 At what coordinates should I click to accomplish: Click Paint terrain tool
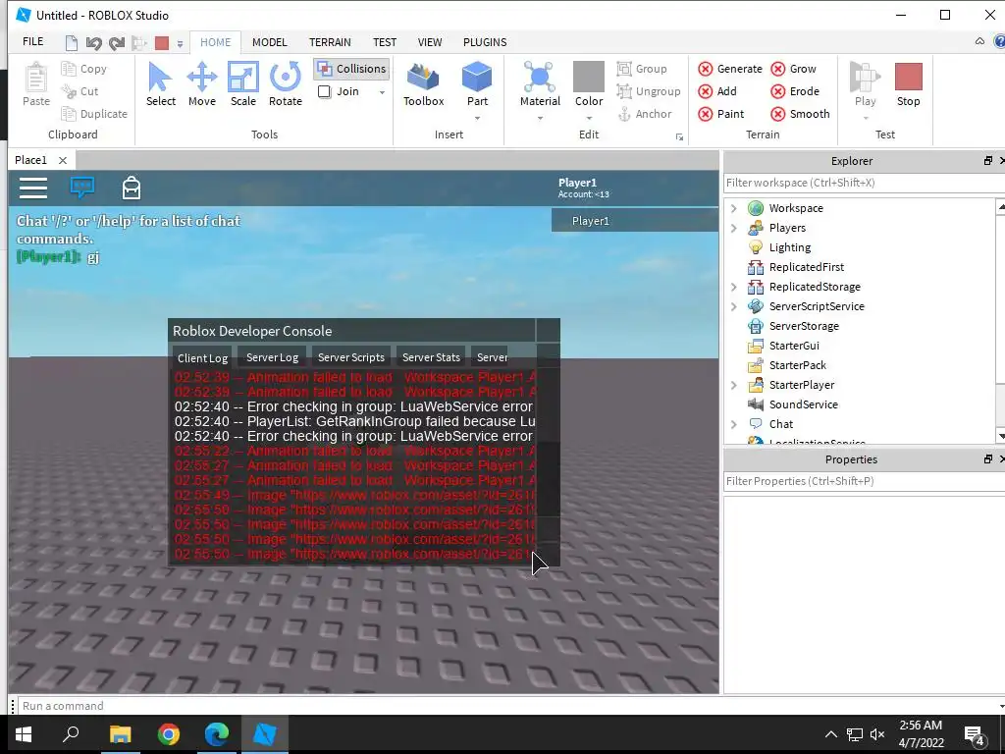pyautogui.click(x=721, y=114)
